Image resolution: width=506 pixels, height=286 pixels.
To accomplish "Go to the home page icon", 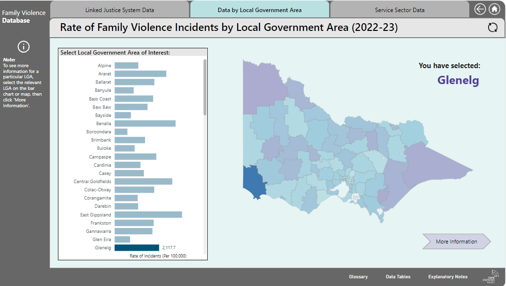I will click(494, 9).
